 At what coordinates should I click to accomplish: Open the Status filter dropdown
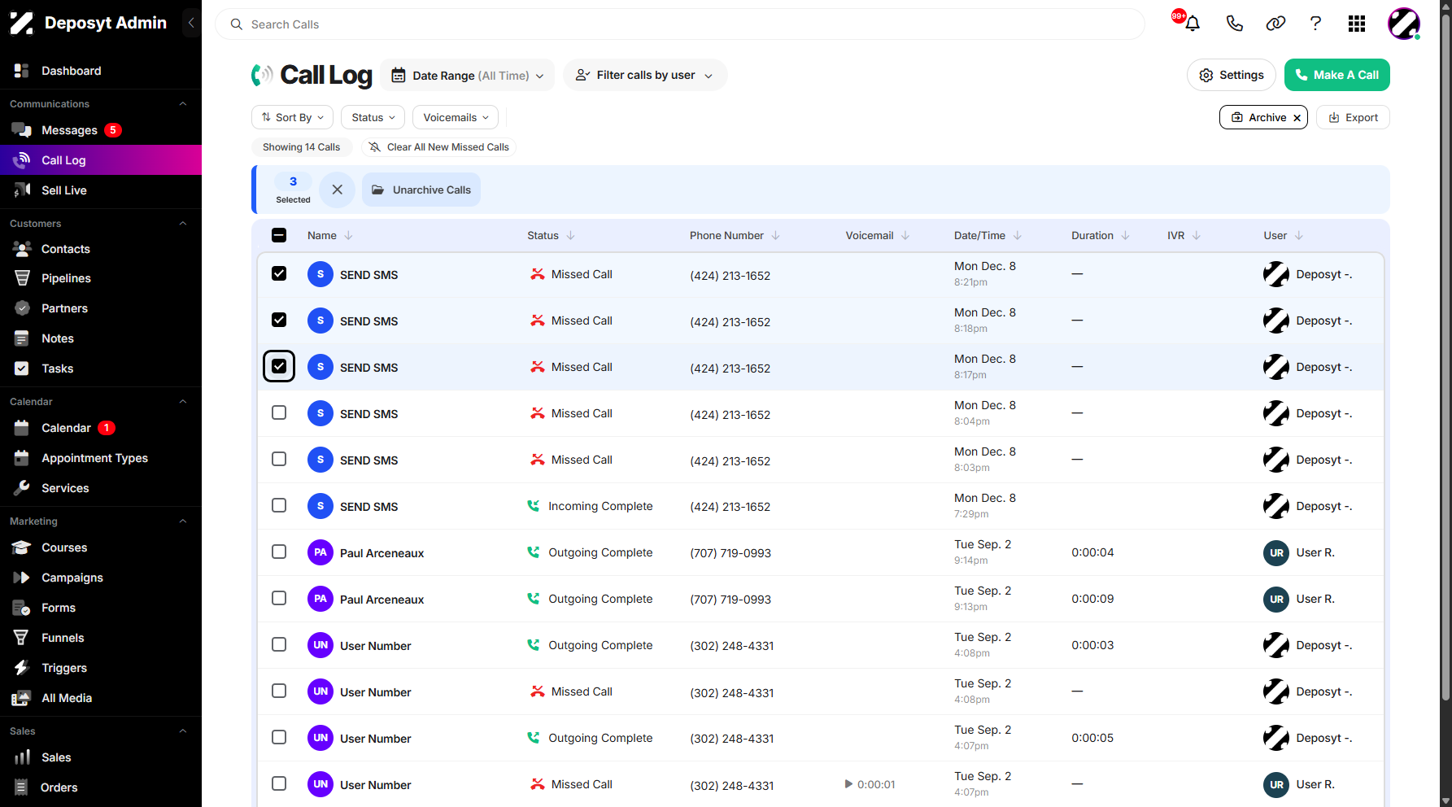[373, 117]
